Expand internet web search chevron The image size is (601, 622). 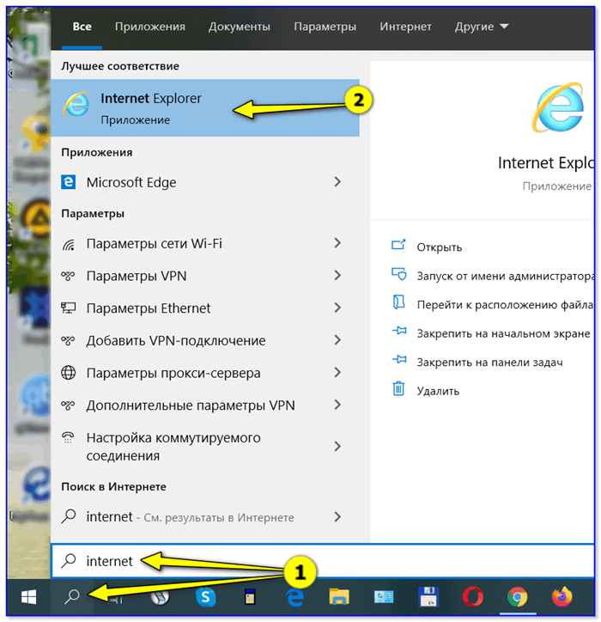(337, 517)
